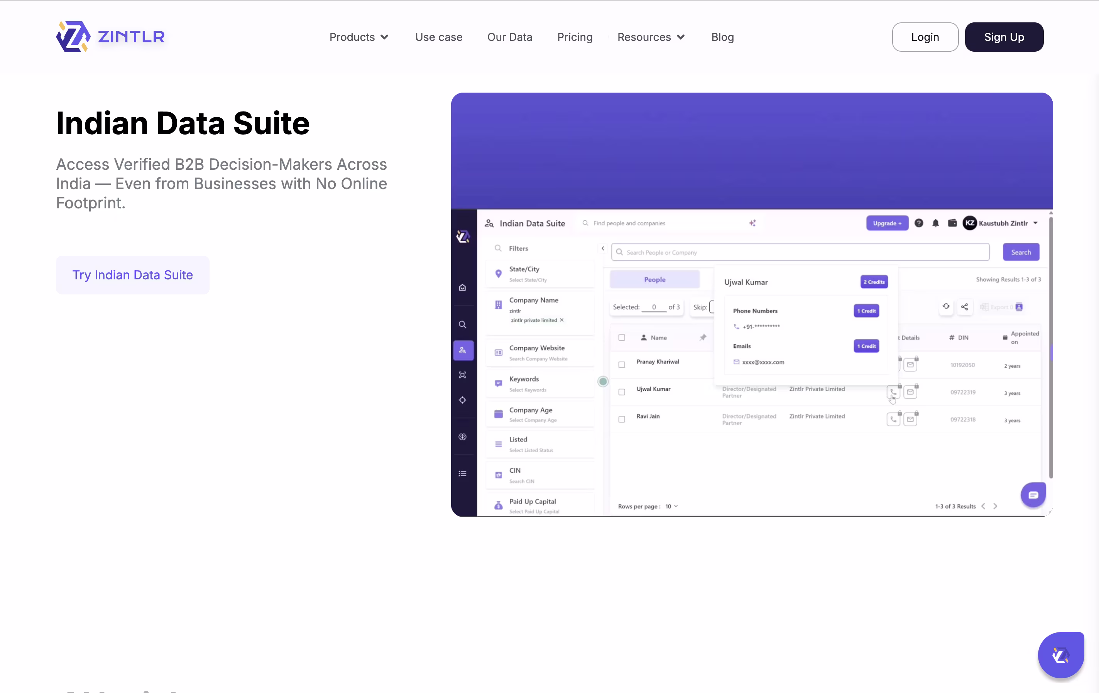The image size is (1099, 693).
Task: Open notifications bell icon
Action: click(936, 223)
